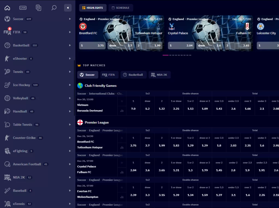The image size is (279, 208).
Task: Open the LIVE betting icon
Action: (23, 8)
